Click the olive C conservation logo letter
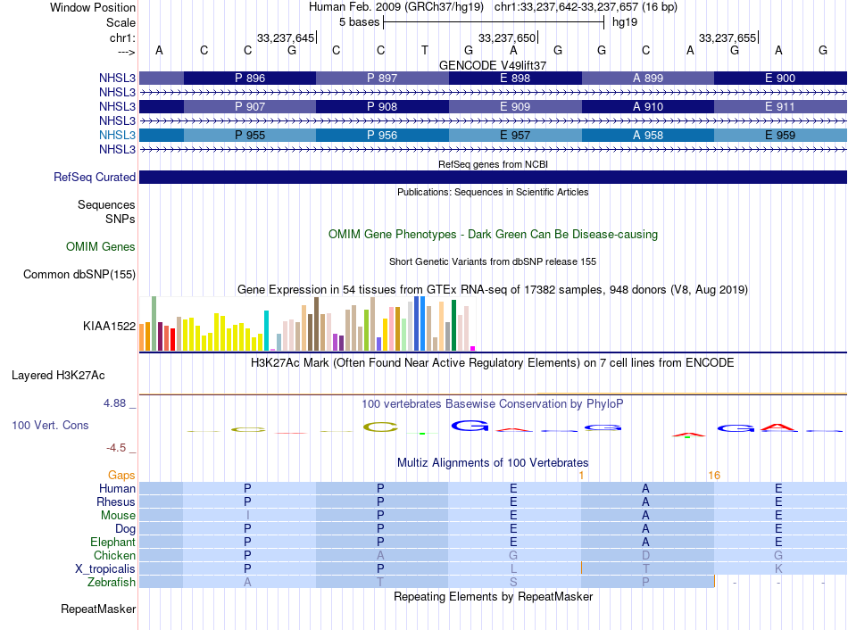This screenshot has height=630, width=848. [380, 427]
